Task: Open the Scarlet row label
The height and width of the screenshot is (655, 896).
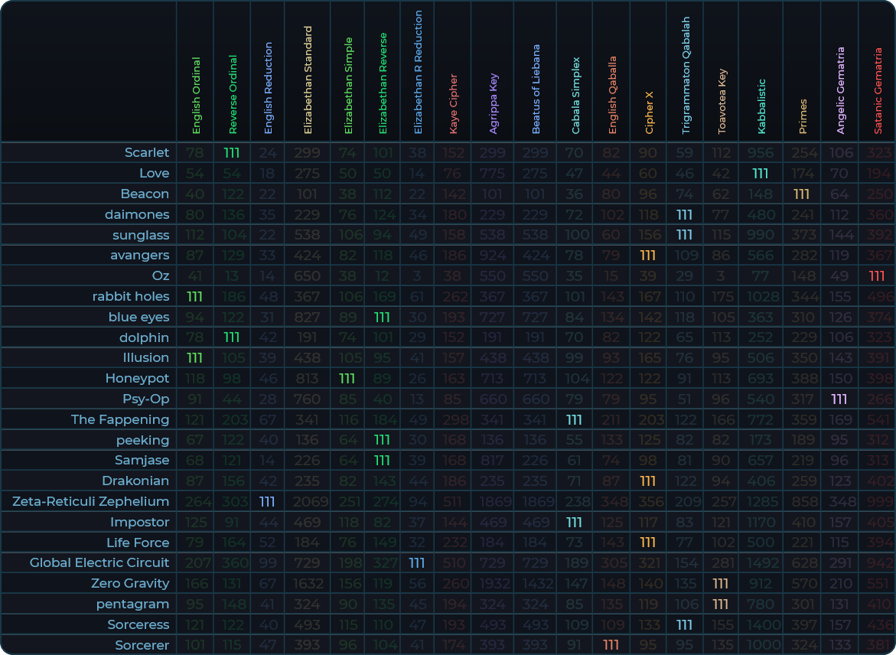Action: coord(147,152)
